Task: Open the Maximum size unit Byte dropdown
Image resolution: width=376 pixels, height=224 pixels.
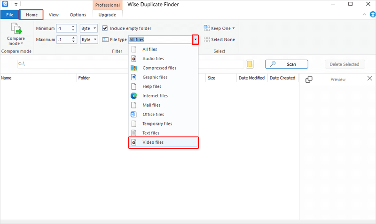Action: (x=89, y=39)
